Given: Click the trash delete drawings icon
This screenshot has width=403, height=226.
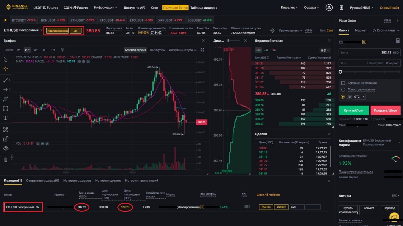Looking at the screenshot, I should [x=5, y=160].
